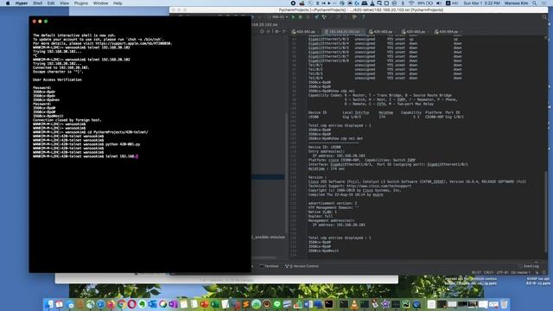This screenshot has height=311, width=553.
Task: Click the UTF-8 encoding status entry
Action: 503,272
